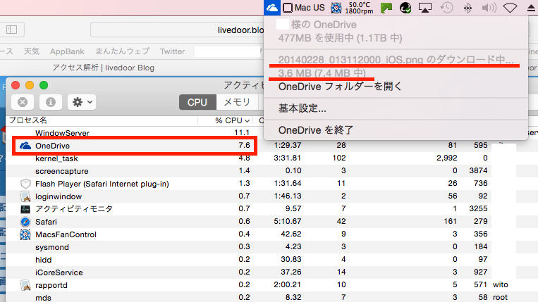This screenshot has width=538, height=302.
Task: Click the 50.0°C 1800rpm fan readout
Action: pos(359,8)
